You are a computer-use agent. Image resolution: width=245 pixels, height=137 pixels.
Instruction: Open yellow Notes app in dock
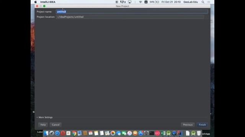pyautogui.click(x=96, y=133)
